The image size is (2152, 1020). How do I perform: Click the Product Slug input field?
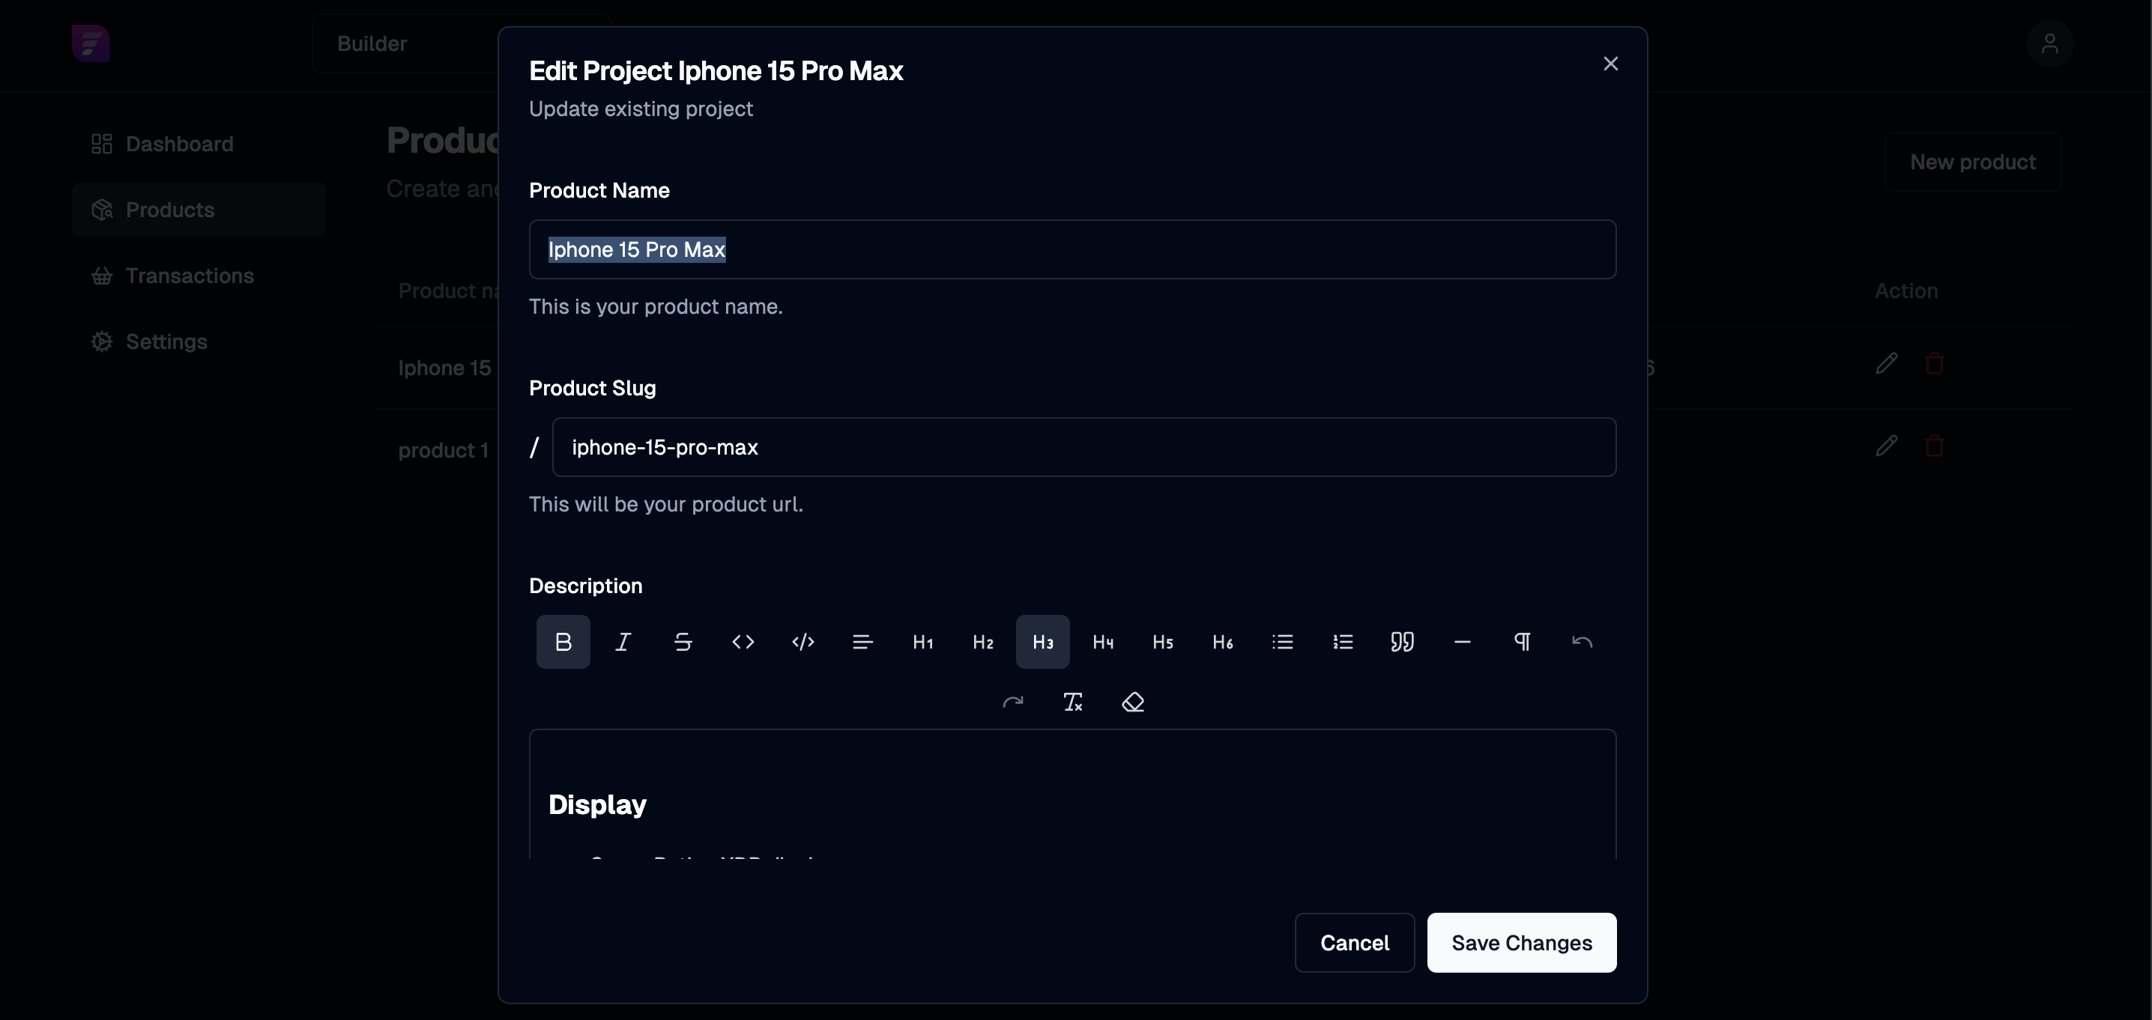1084,447
